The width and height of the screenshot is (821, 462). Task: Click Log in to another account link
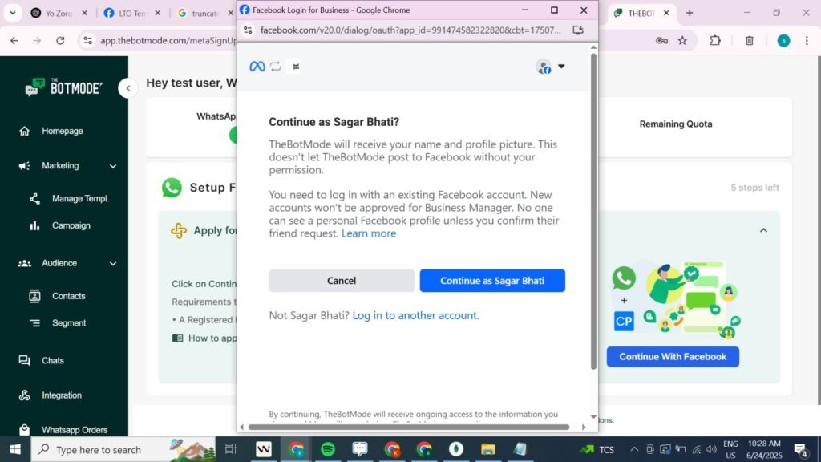click(x=416, y=315)
